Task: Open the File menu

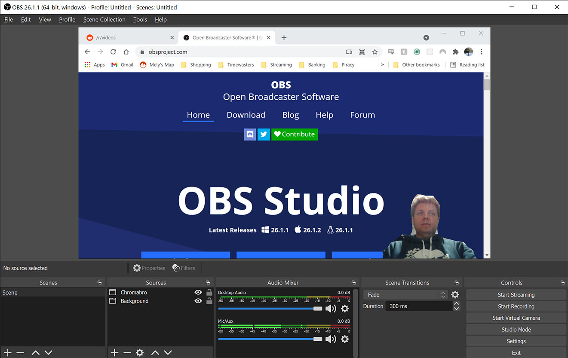Action: click(9, 19)
